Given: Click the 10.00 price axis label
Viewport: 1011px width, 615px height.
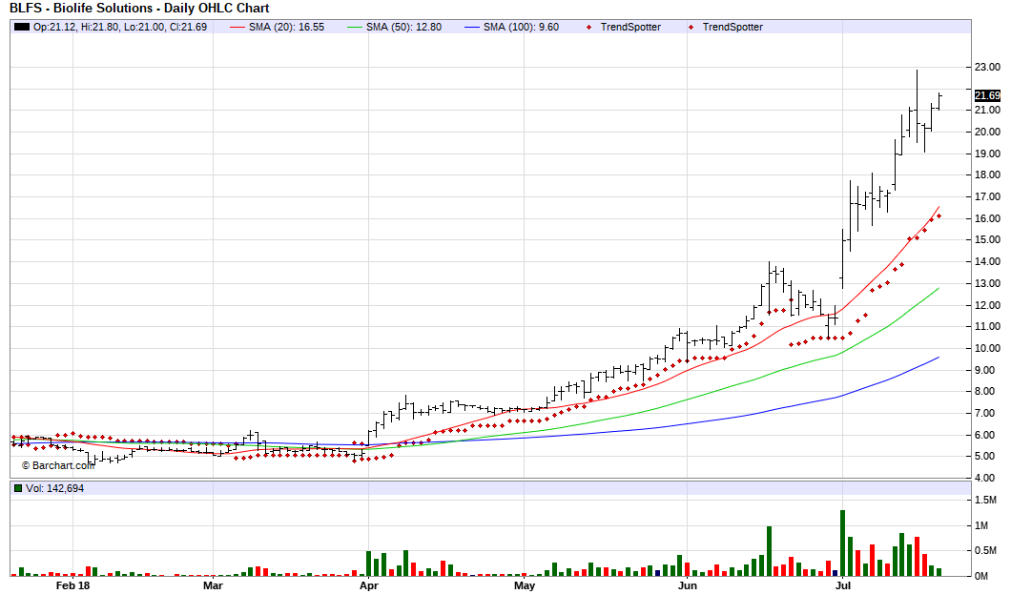Looking at the screenshot, I should 987,348.
